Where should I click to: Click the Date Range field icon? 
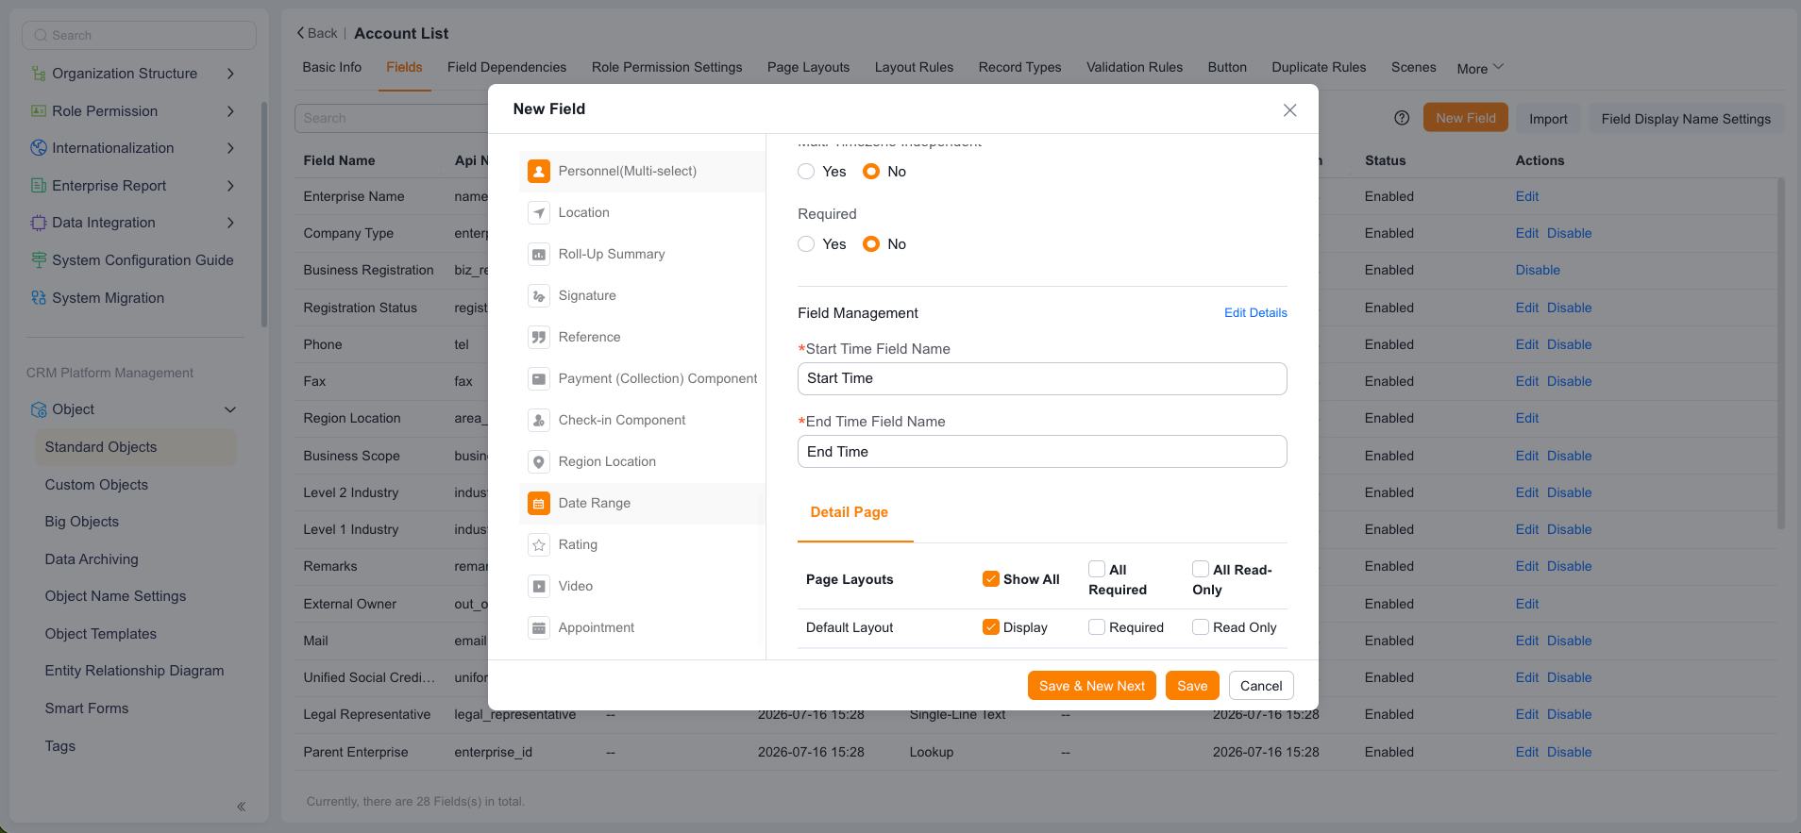click(539, 504)
